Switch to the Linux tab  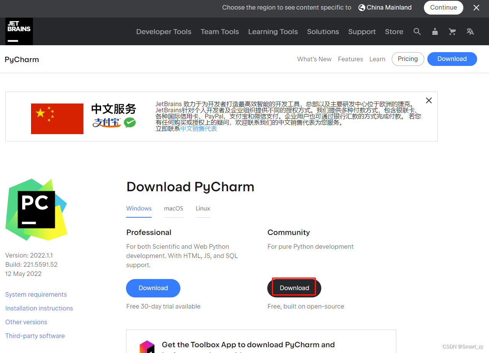pyautogui.click(x=203, y=209)
